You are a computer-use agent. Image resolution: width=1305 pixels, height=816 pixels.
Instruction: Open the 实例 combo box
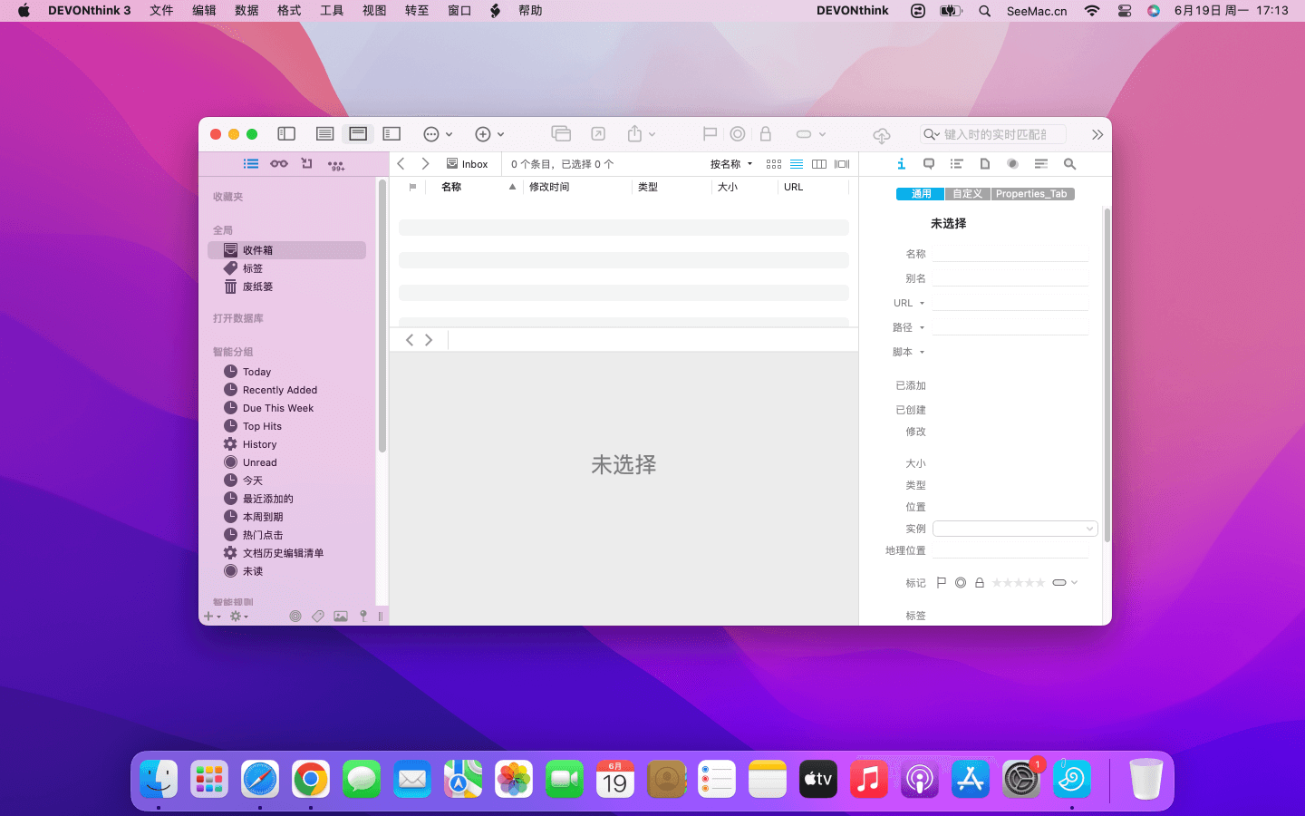[1015, 529]
